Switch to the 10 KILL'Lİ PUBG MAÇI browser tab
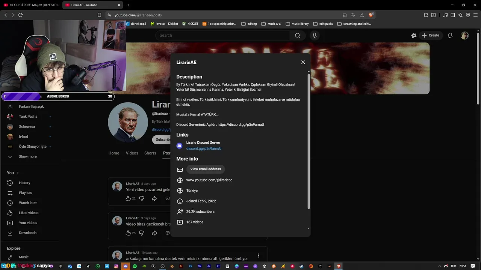The height and width of the screenshot is (270, 481). pyautogui.click(x=31, y=5)
